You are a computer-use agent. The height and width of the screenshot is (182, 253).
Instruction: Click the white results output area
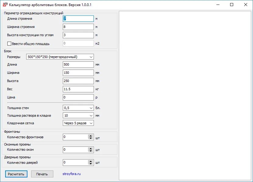tap(185, 95)
